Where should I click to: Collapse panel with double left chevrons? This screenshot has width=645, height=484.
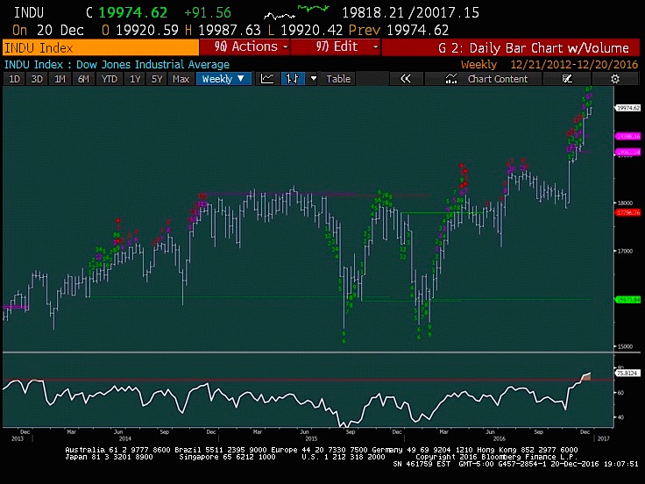tap(406, 79)
